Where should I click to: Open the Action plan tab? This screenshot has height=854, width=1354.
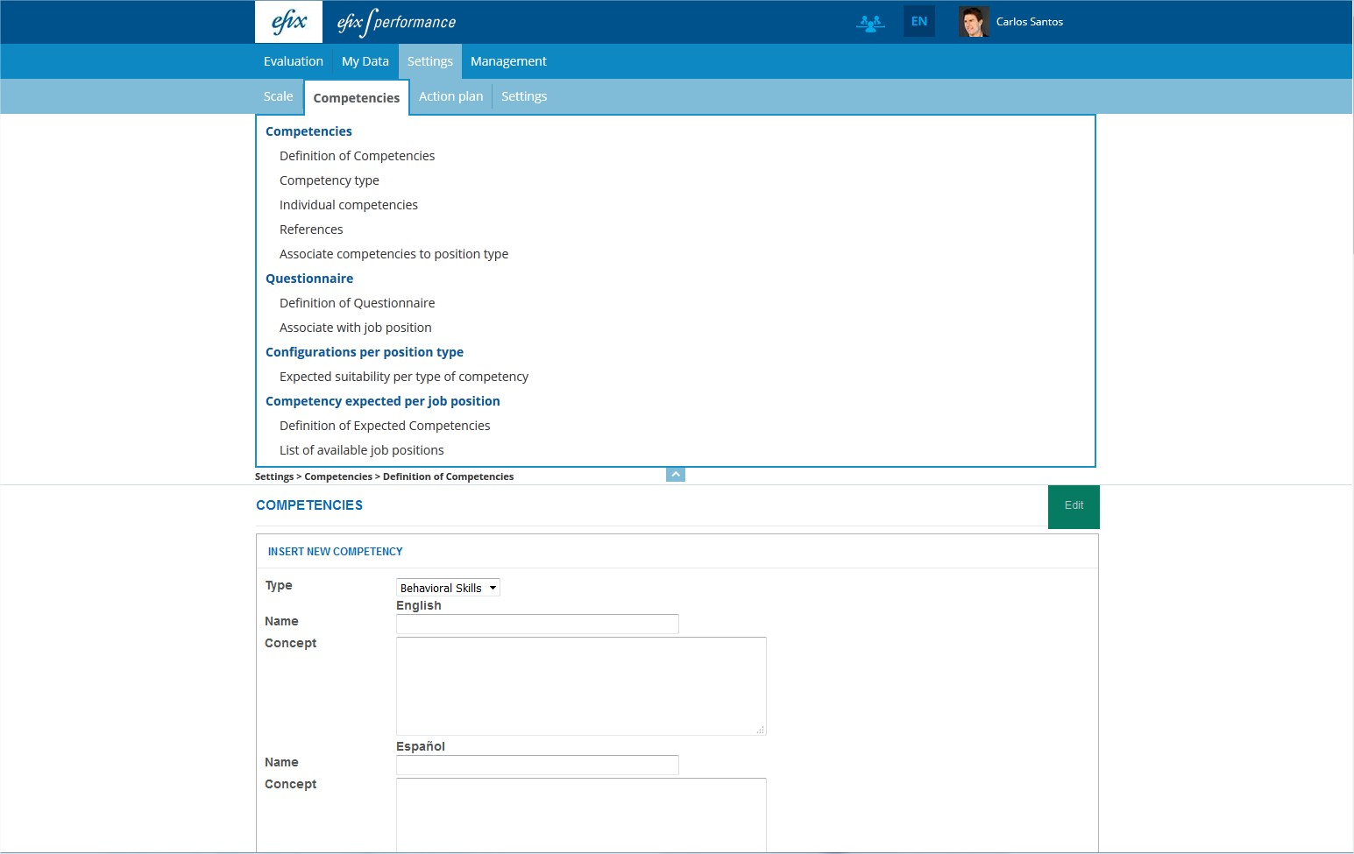(x=451, y=95)
